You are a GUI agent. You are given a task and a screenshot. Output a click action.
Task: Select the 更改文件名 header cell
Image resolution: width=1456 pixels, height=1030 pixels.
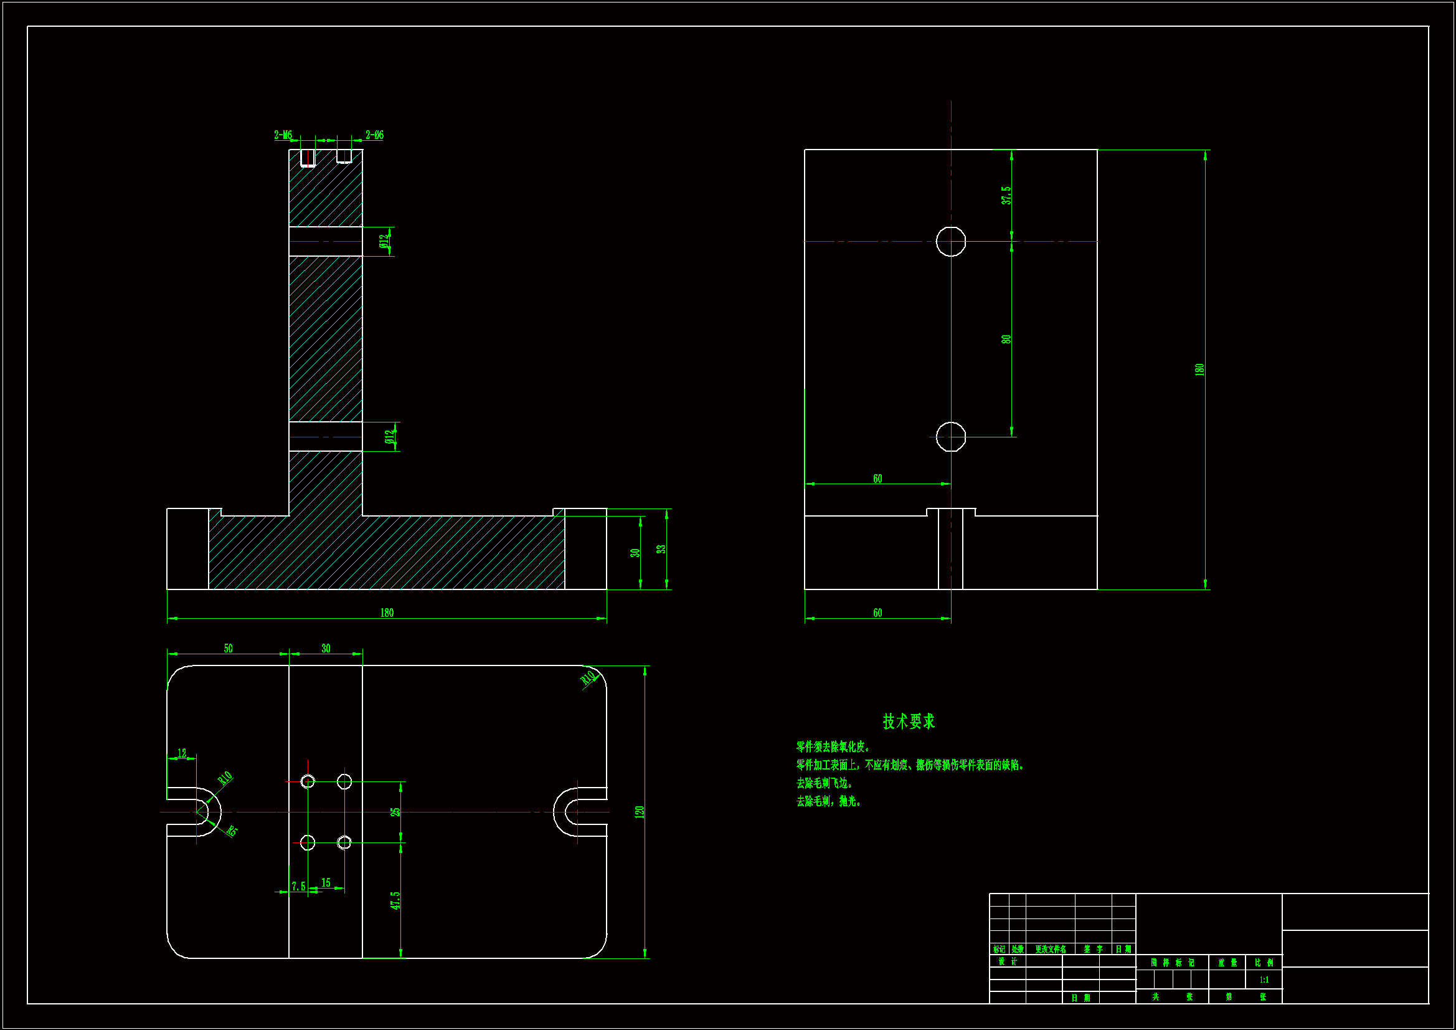1050,950
